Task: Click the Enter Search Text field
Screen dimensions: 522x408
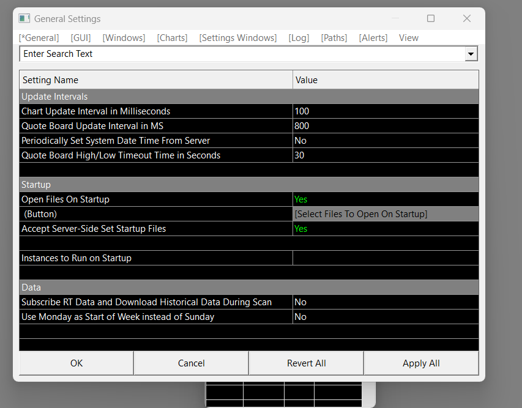Action: coord(242,54)
